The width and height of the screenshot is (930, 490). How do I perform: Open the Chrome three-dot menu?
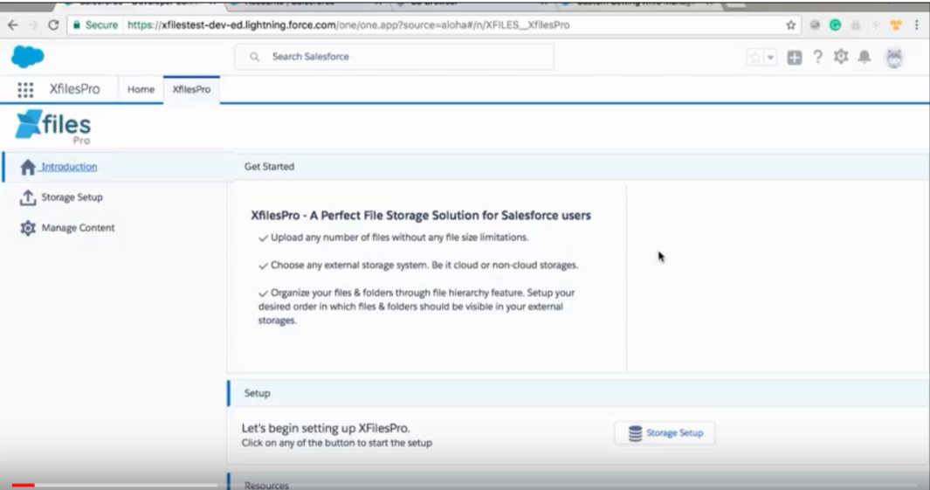click(x=917, y=25)
